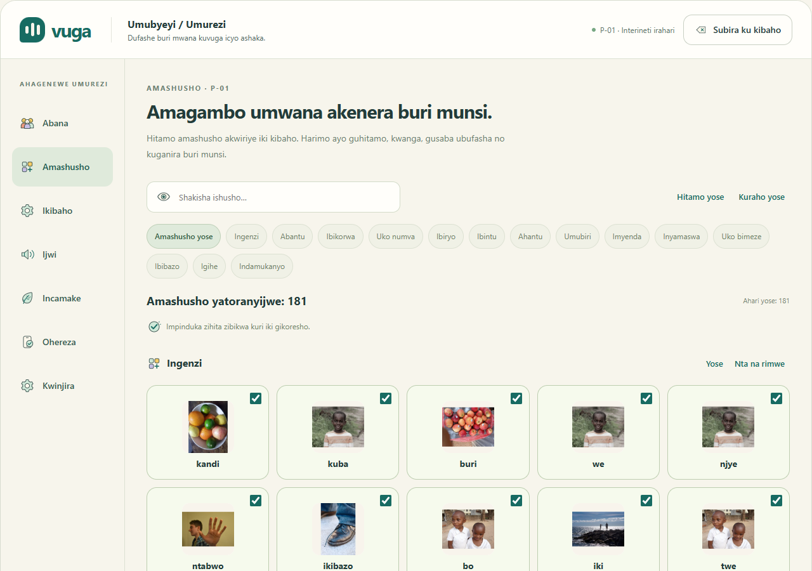Toggle the bo card checkbox
Viewport: 812px width, 571px height.
tap(516, 501)
